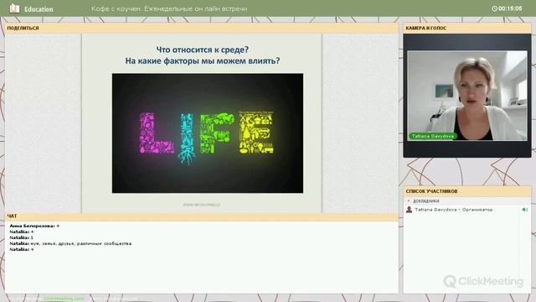
Task: Click Natalia's chat message '1'
Action: click(21, 237)
